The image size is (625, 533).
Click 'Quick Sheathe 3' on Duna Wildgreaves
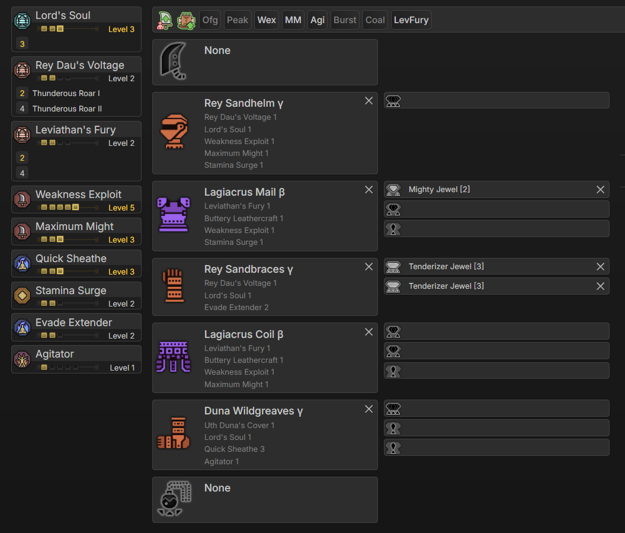pos(235,449)
